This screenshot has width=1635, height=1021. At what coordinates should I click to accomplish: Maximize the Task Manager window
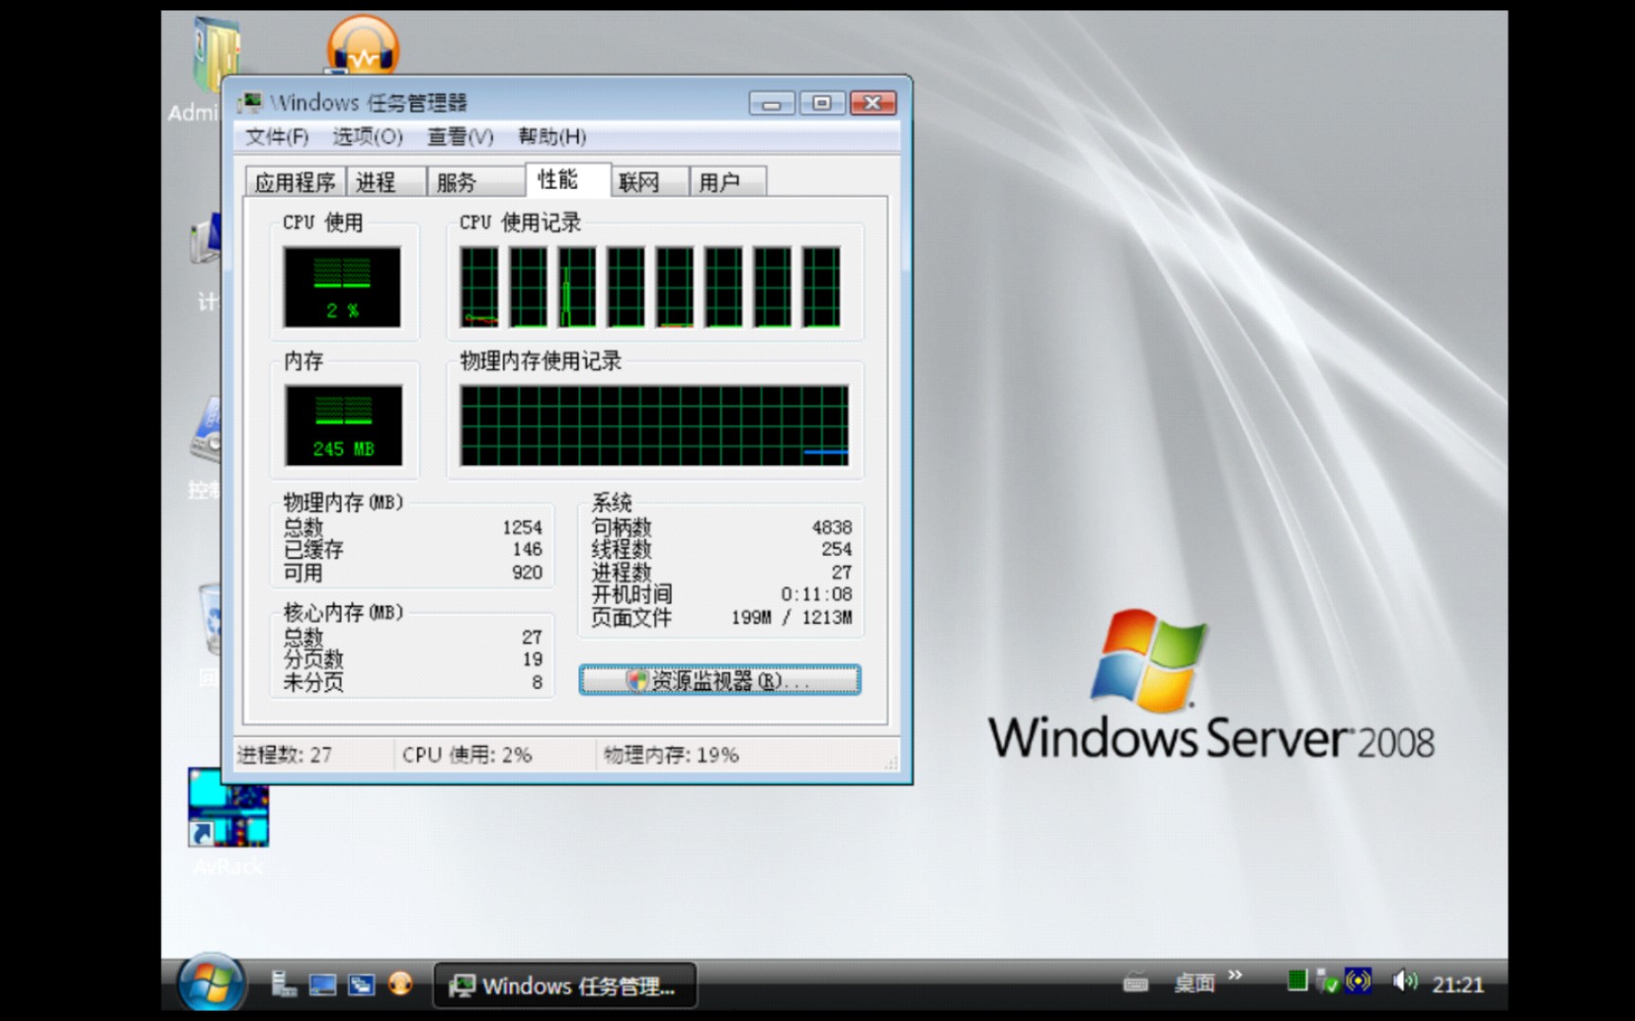point(821,103)
